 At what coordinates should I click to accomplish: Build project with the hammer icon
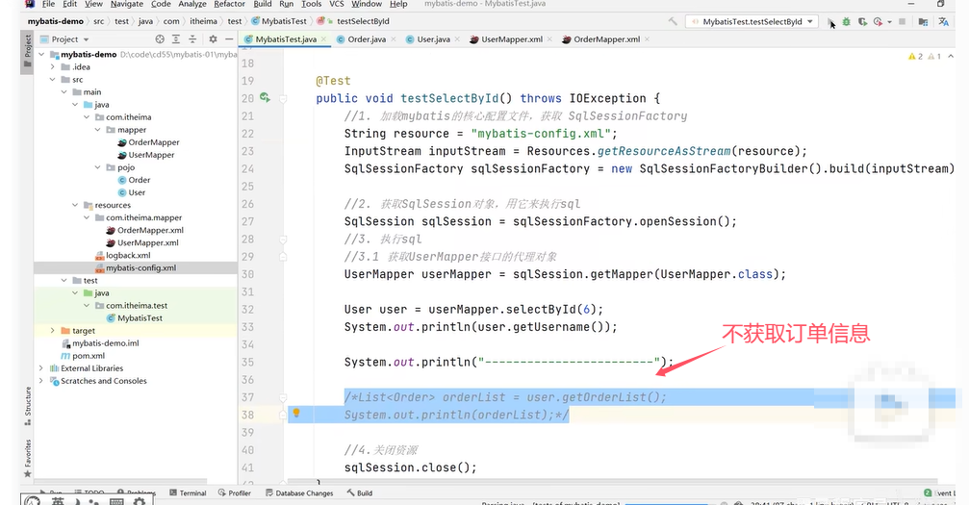click(673, 21)
